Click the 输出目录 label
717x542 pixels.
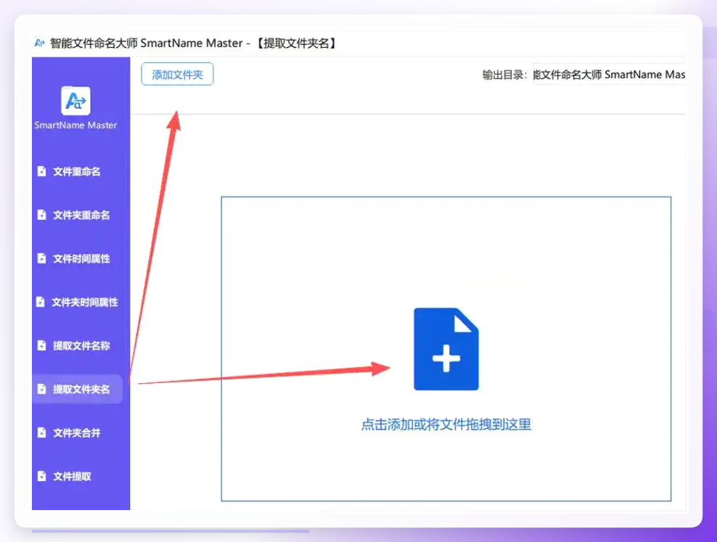[504, 75]
